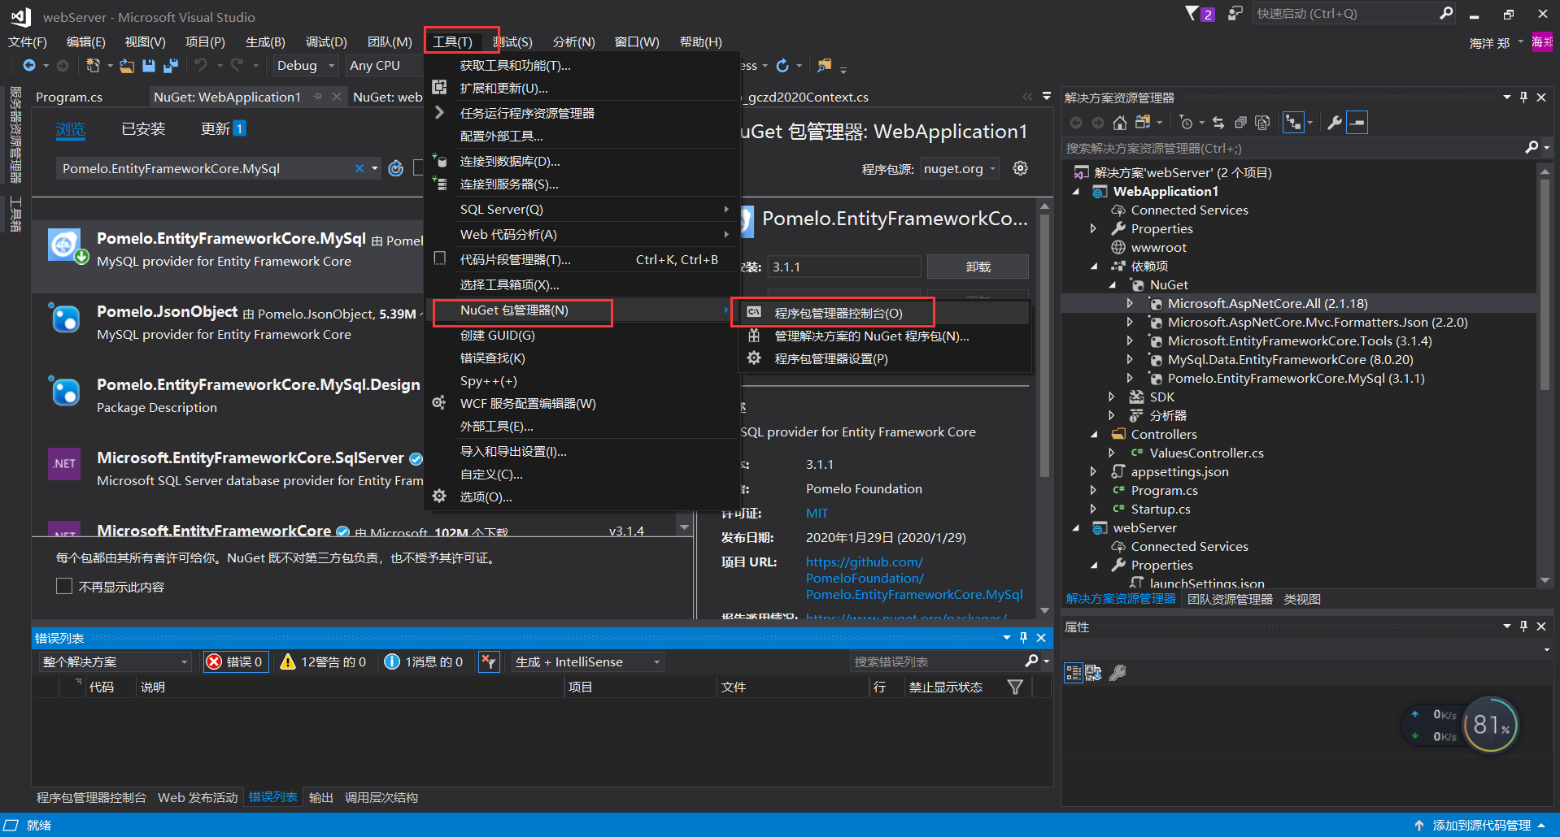
Task: Click 添加到源代码管理 in status bar
Action: pos(1481,825)
